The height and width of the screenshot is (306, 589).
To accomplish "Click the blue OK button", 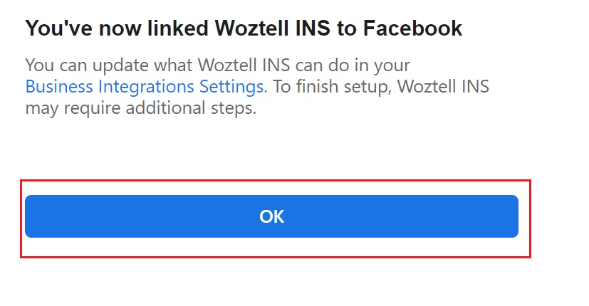I will click(271, 216).
